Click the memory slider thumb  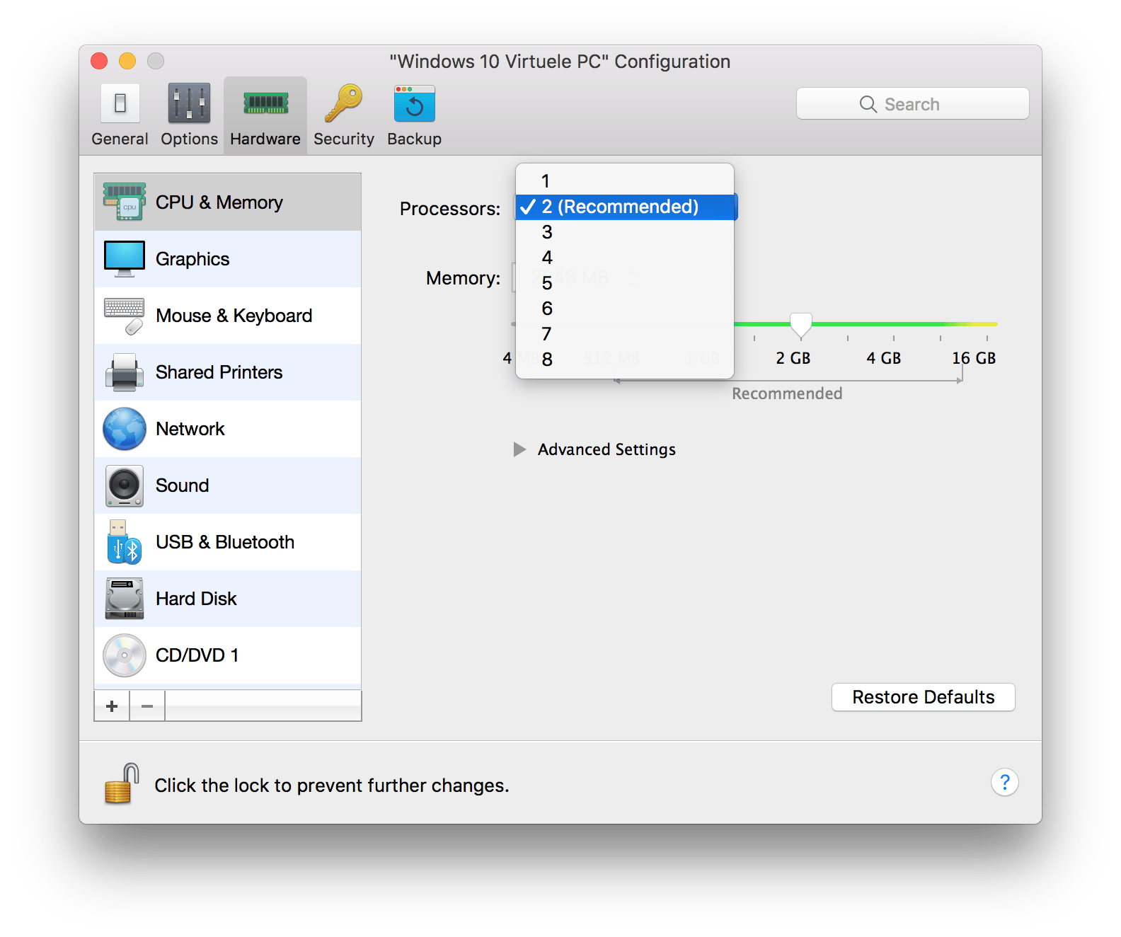[800, 325]
